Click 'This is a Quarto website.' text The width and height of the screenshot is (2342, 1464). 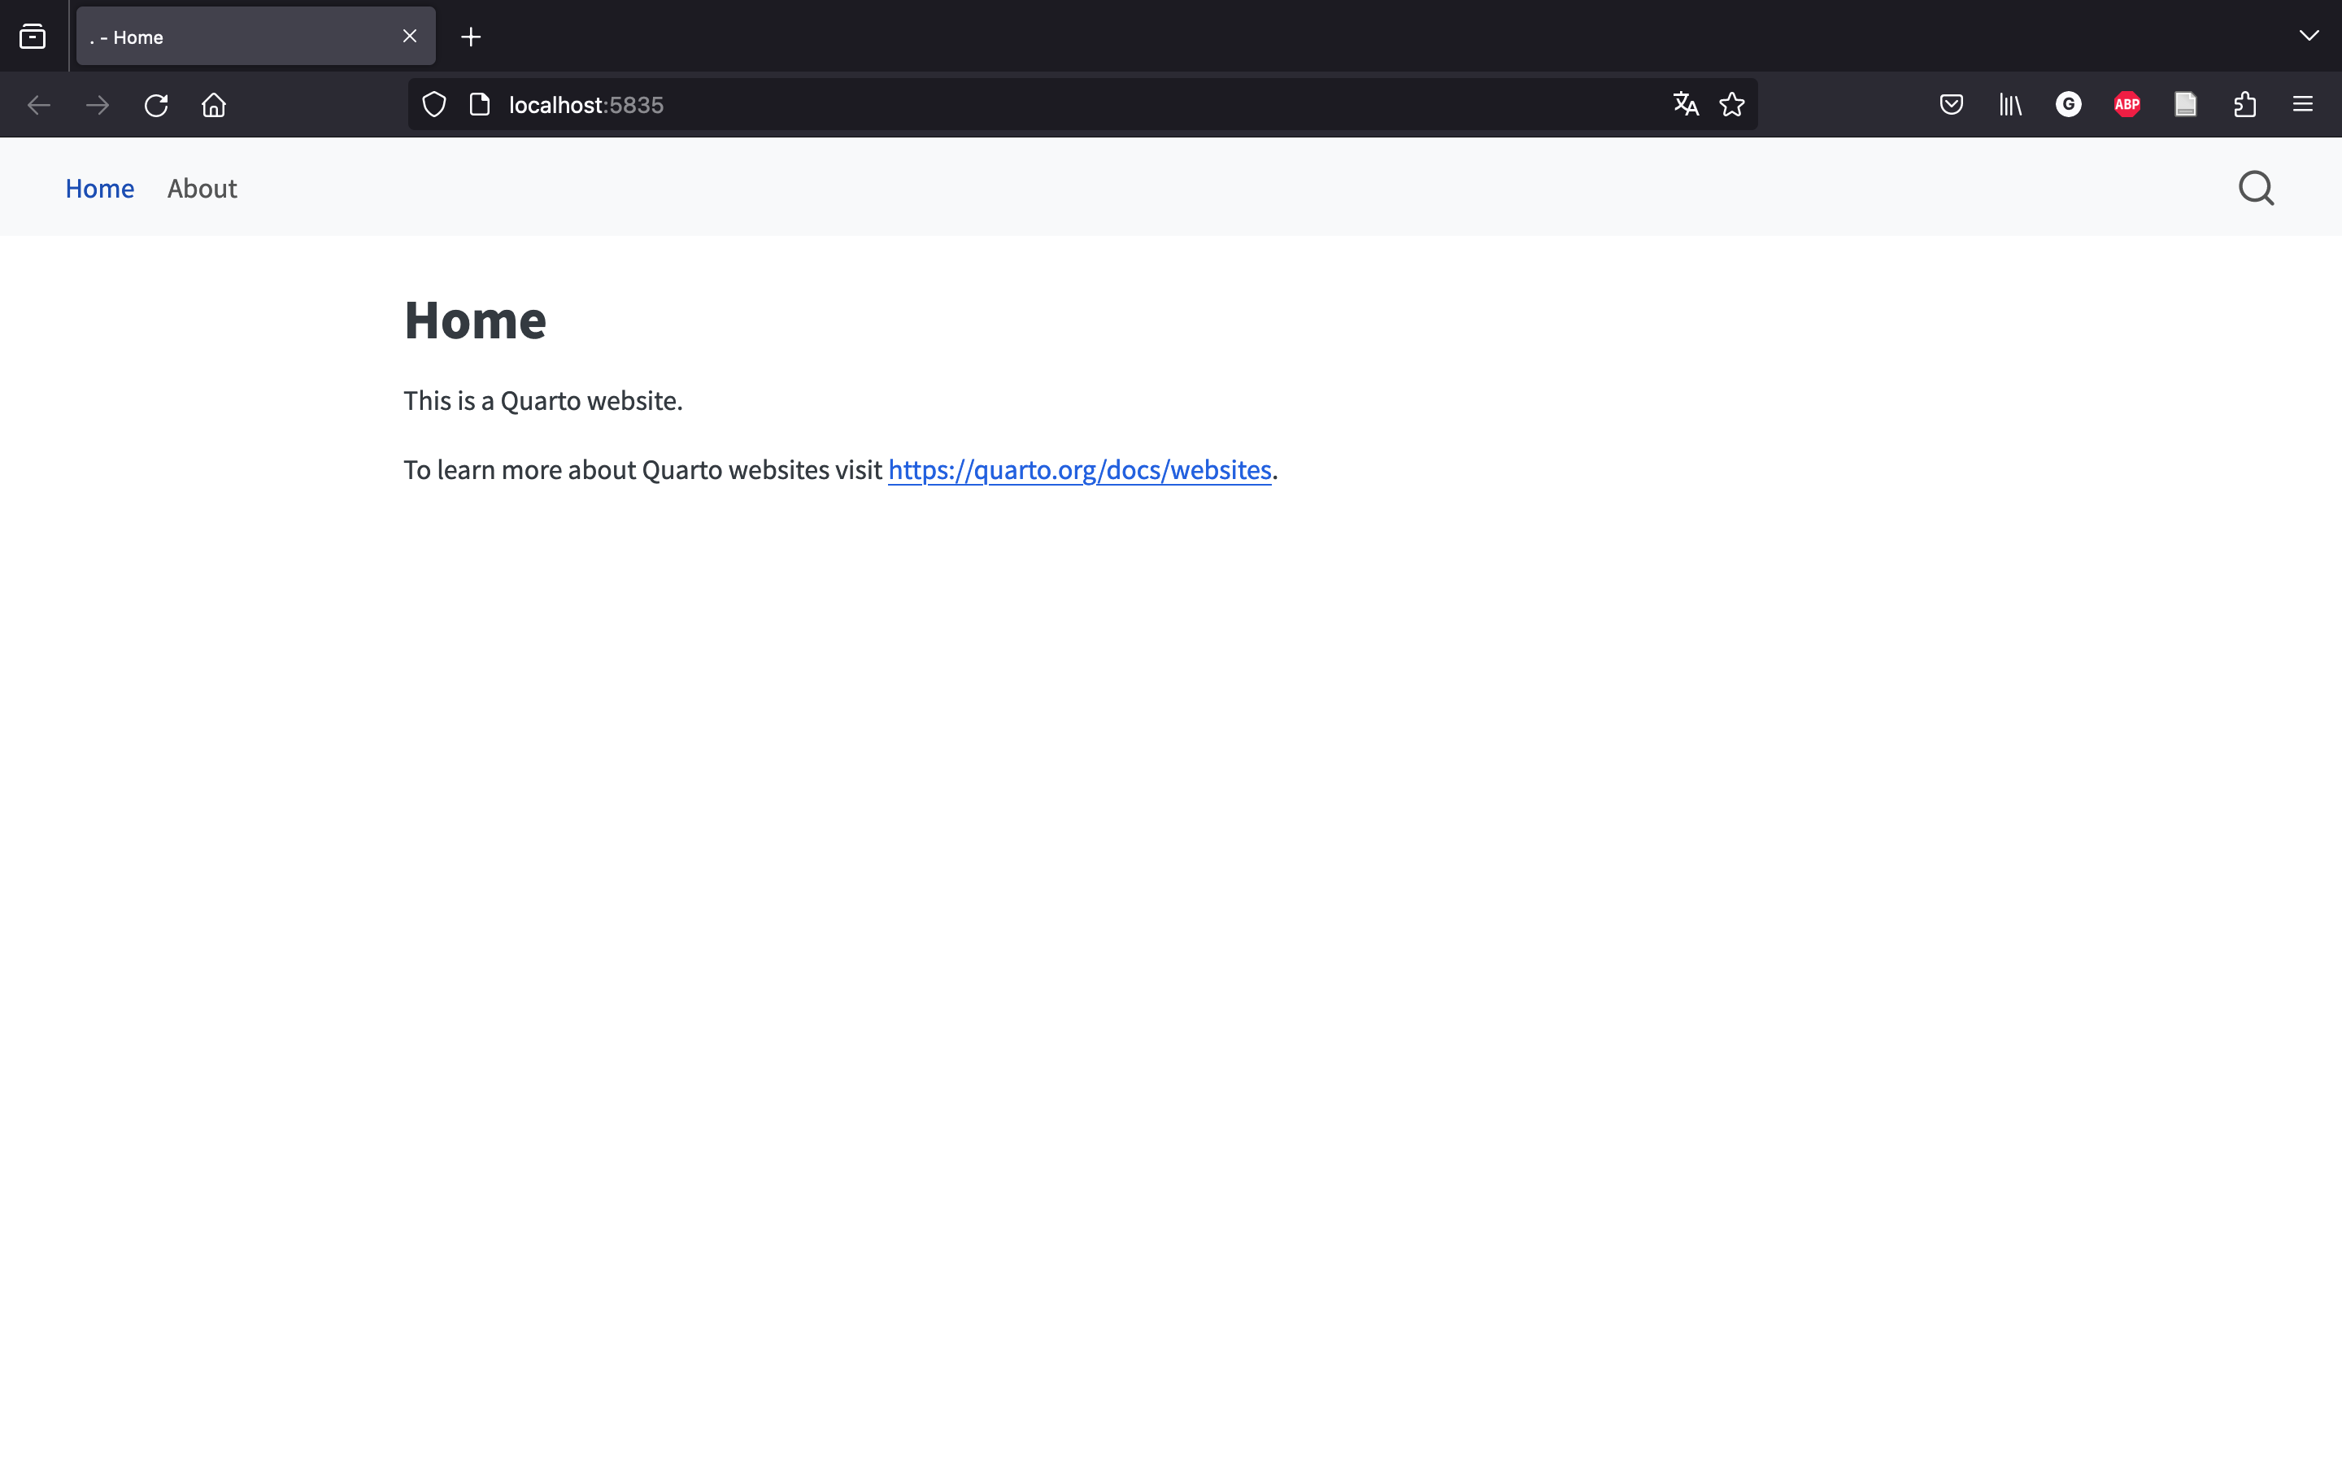543,401
